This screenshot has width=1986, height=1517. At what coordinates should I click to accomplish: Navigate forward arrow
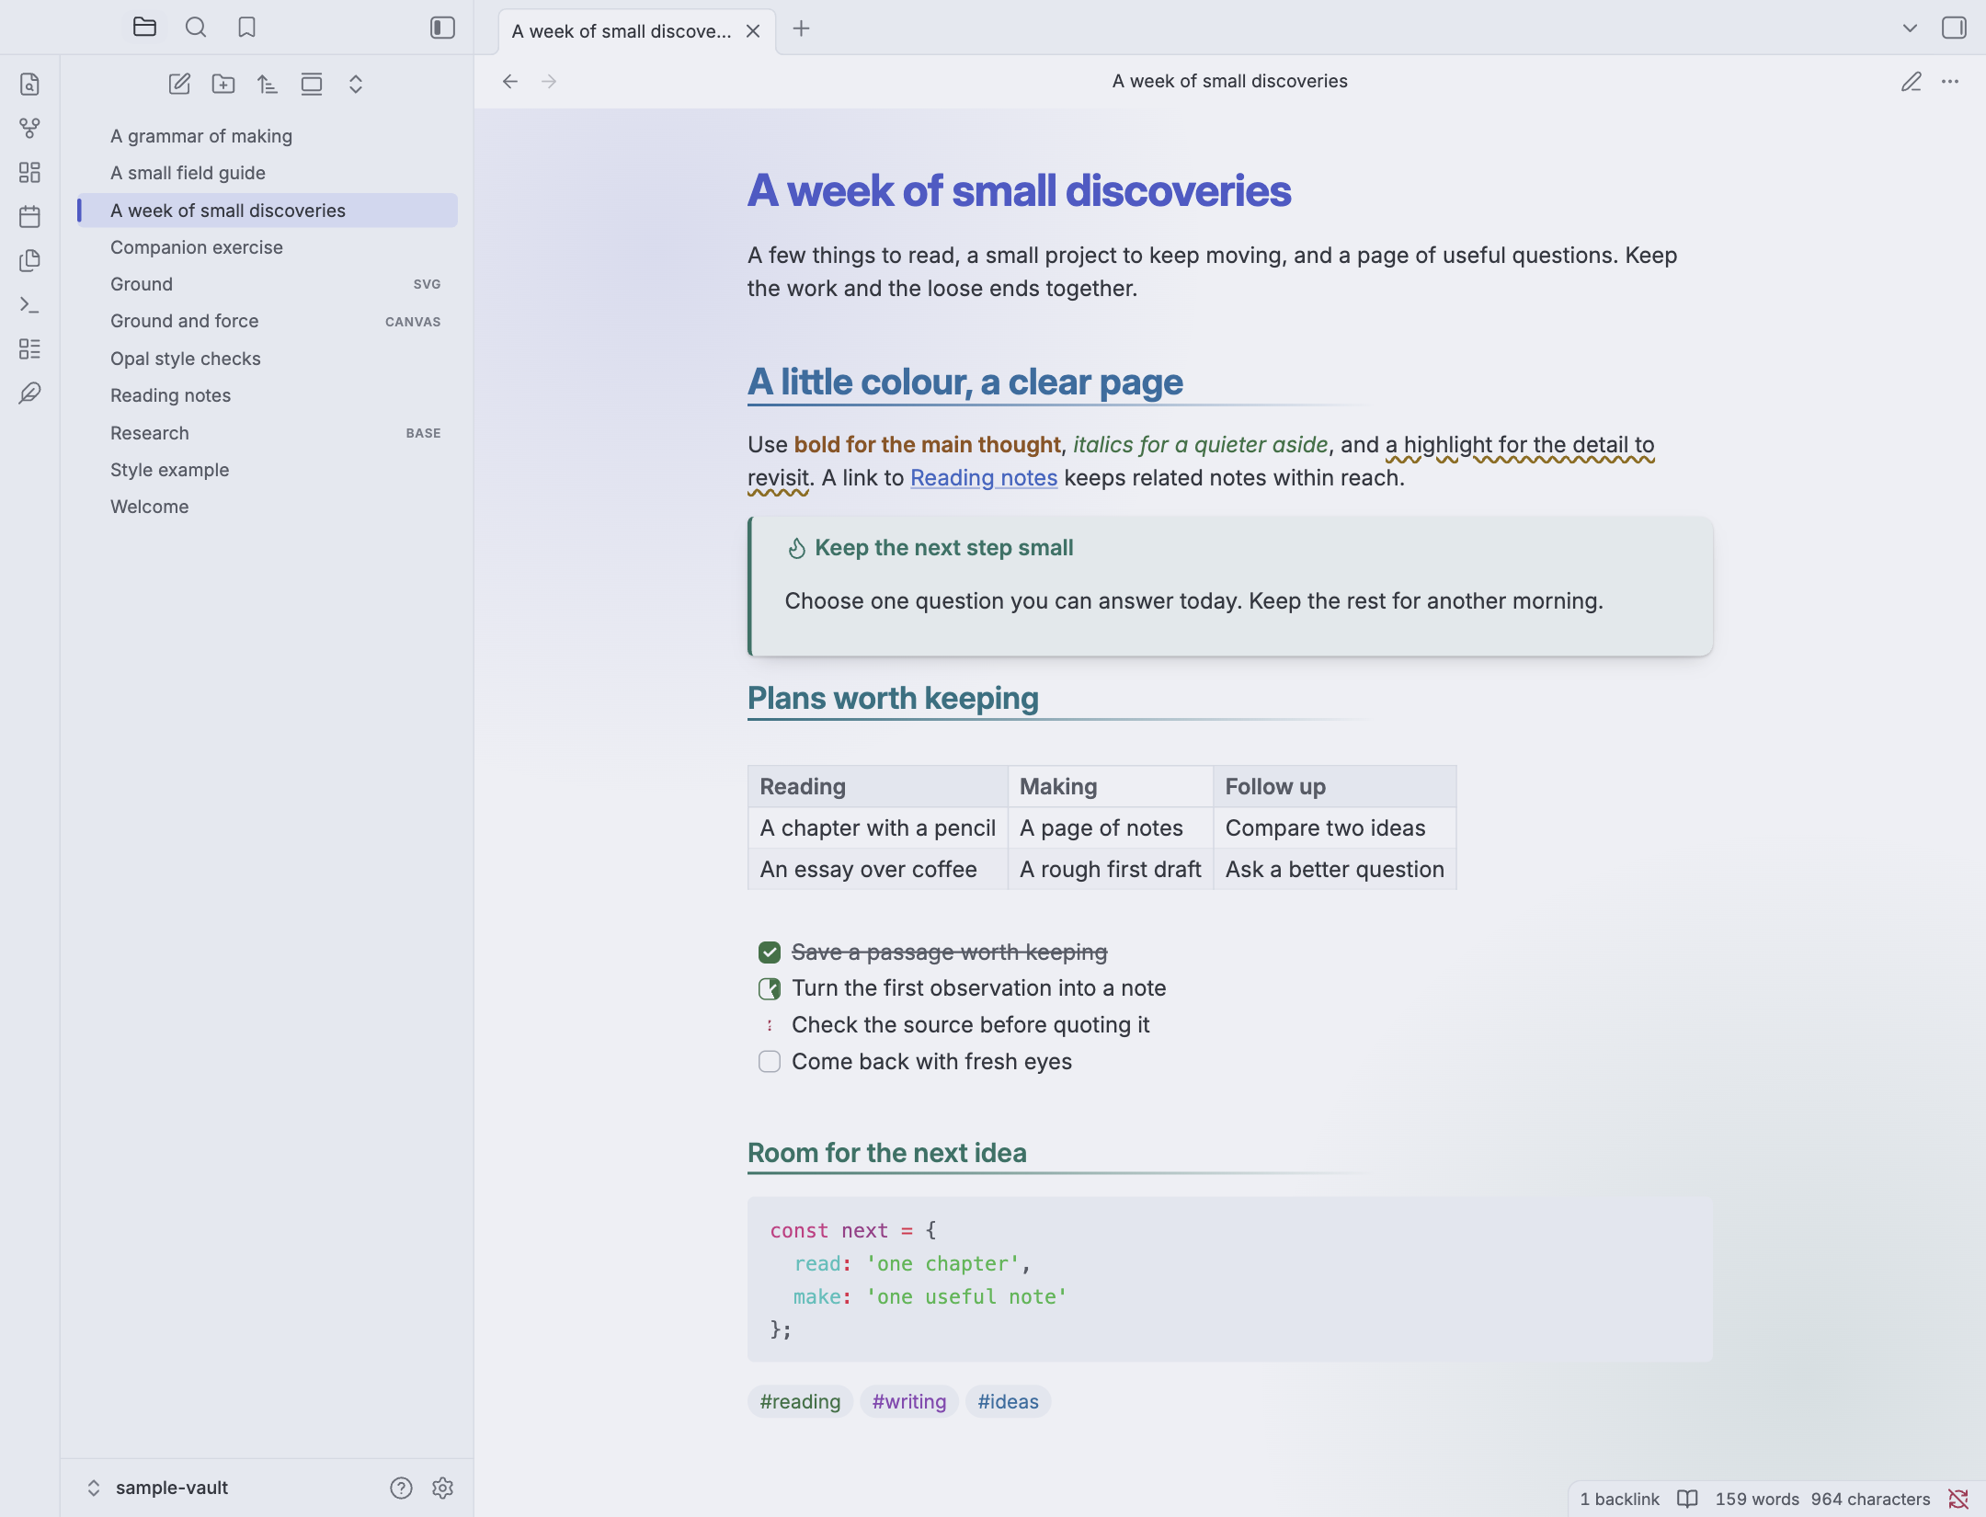[x=549, y=82]
